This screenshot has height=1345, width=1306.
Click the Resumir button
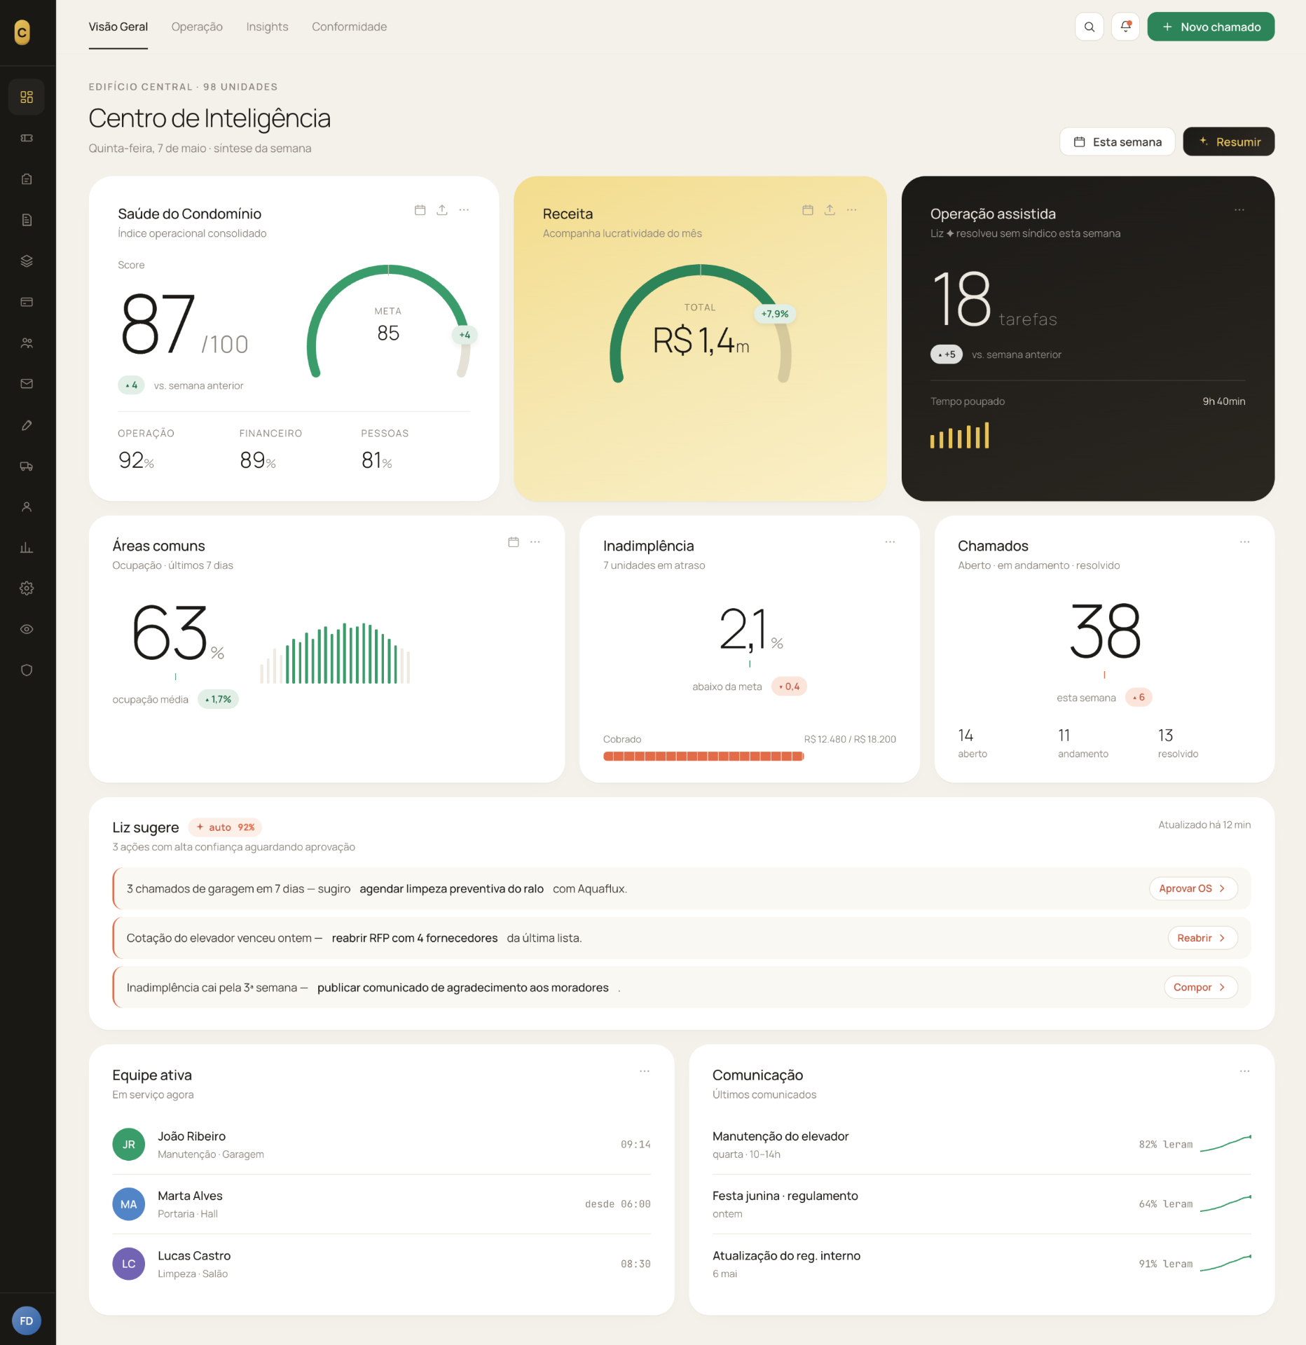click(x=1228, y=142)
